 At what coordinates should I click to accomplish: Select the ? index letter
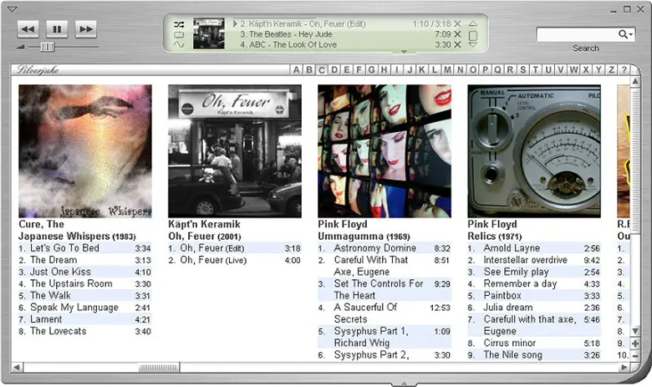(624, 69)
